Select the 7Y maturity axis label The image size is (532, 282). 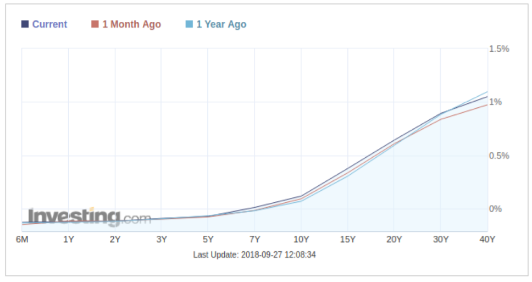tap(254, 240)
